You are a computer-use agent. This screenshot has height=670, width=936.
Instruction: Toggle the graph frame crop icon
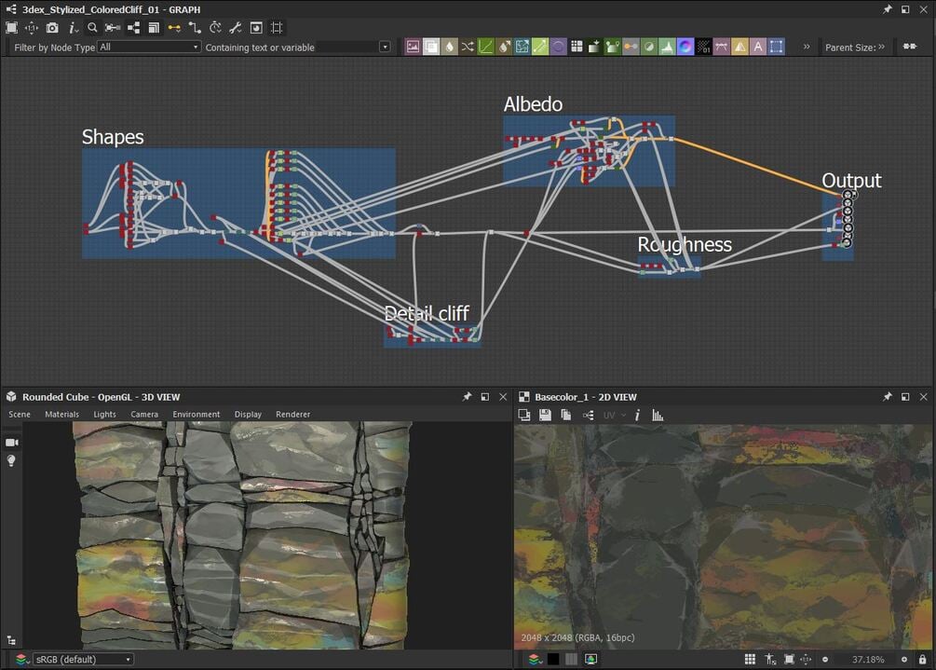click(277, 27)
